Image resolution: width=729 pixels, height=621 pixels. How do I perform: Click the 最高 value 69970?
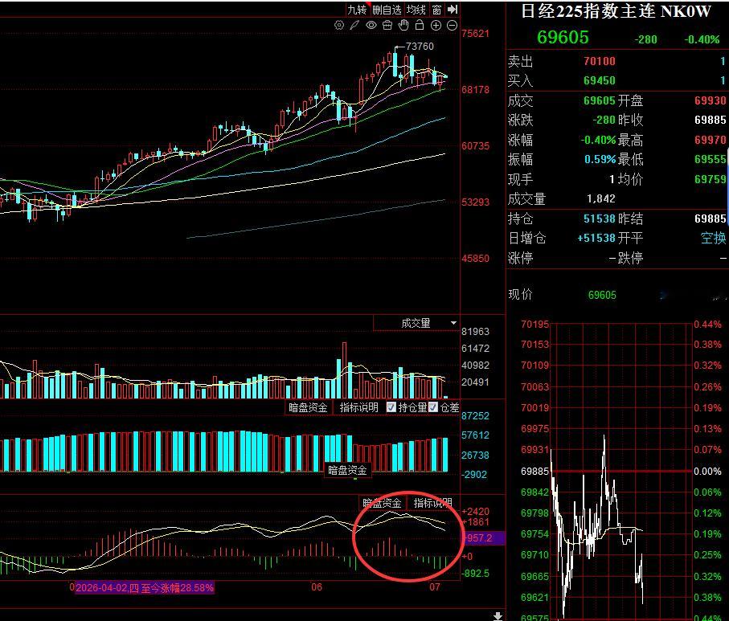click(710, 140)
